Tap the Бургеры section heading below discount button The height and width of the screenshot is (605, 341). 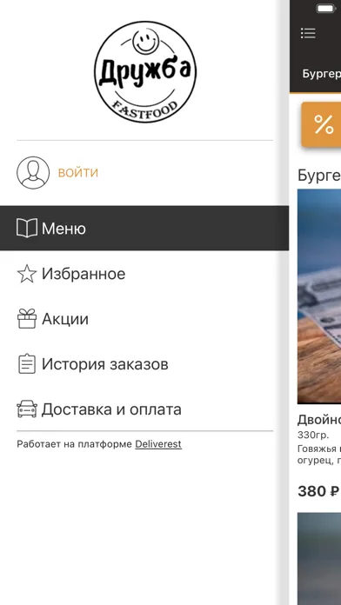(319, 176)
